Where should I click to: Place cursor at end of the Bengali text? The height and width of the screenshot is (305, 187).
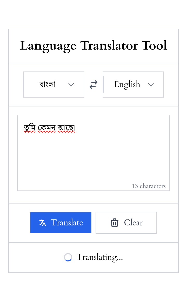(x=75, y=128)
